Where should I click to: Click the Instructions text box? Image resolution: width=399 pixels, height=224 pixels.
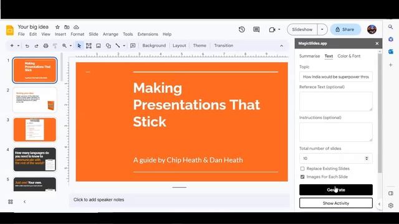click(x=336, y=132)
